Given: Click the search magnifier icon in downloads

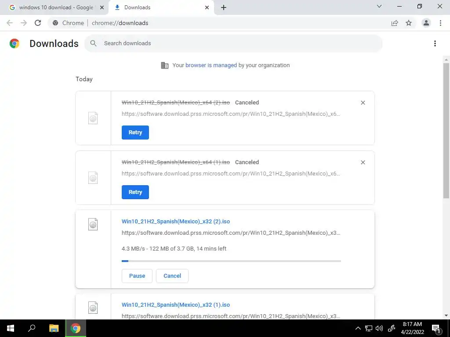Looking at the screenshot, I should pos(93,43).
